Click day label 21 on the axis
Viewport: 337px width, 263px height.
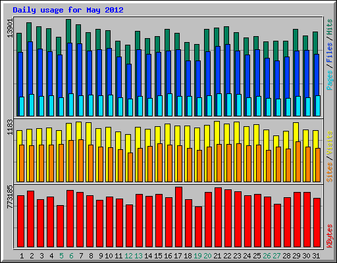[x=217, y=256]
